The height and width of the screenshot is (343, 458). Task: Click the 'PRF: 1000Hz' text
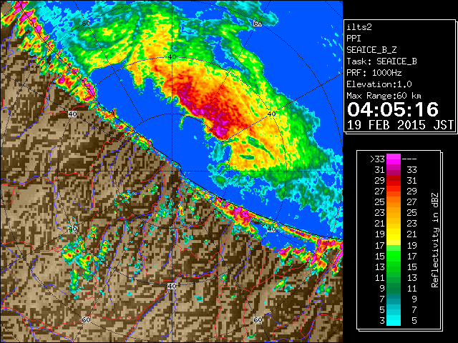[374, 73]
